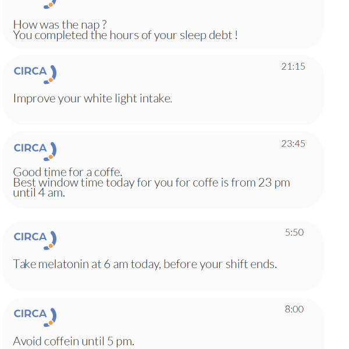Select the 5:50 timestamp

tap(294, 232)
